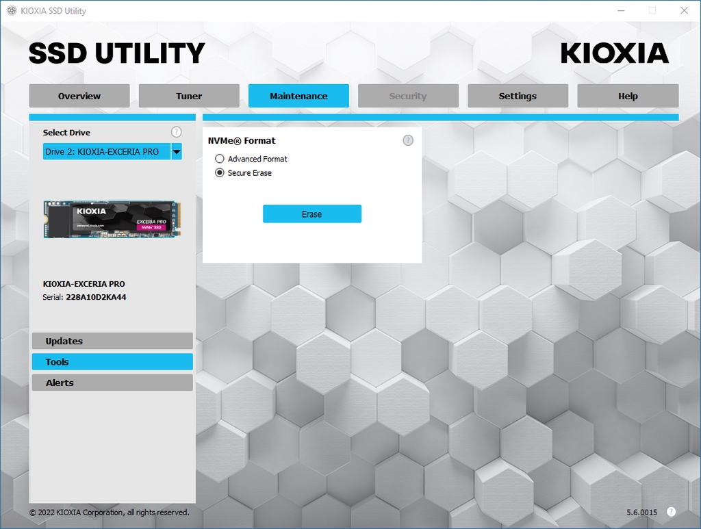Click the NVMe Format heading
701x529 pixels.
(242, 141)
